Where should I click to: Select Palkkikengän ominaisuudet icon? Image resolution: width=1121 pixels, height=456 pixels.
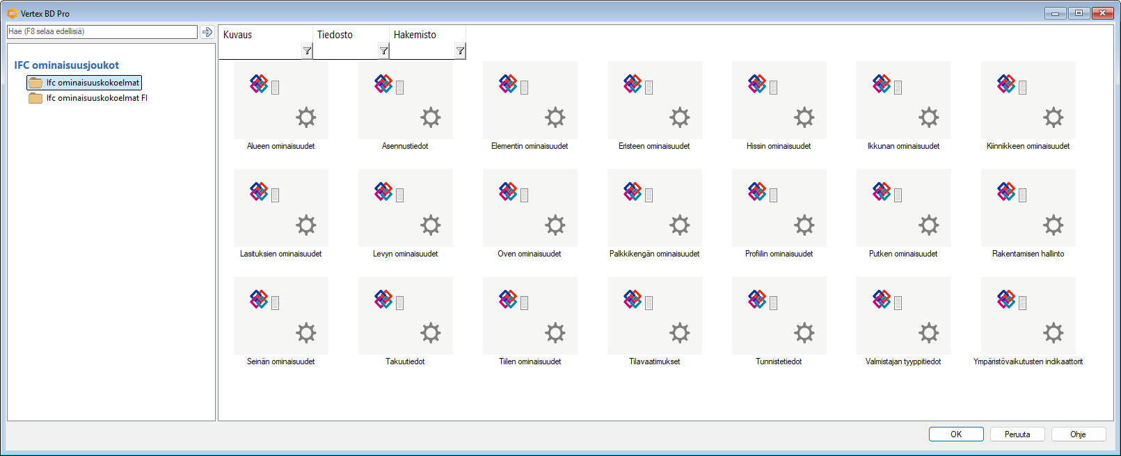click(x=655, y=208)
